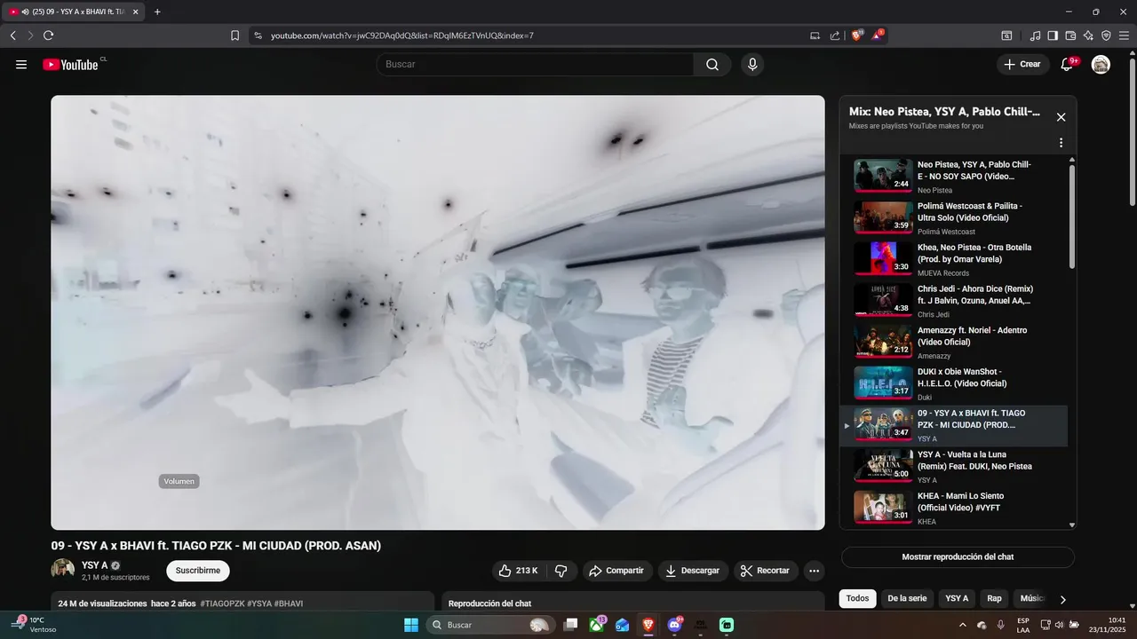Click the Descargar download button
Viewport: 1137px width, 639px height.
pos(693,571)
